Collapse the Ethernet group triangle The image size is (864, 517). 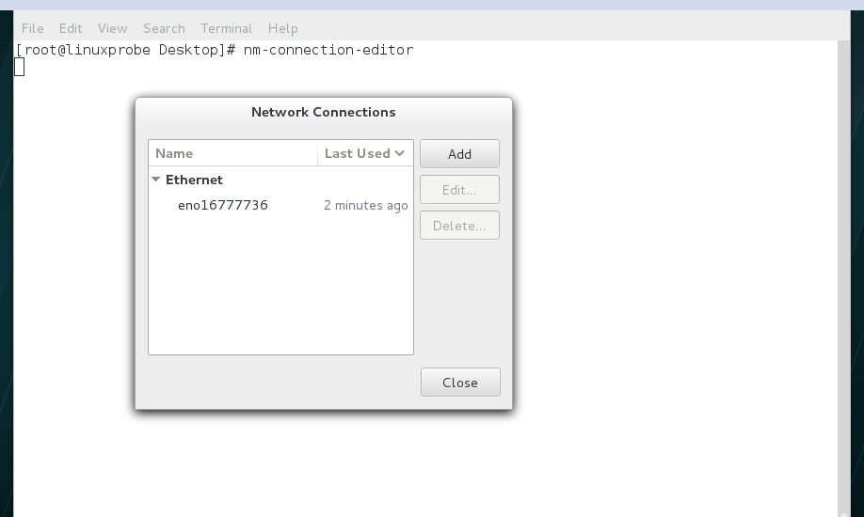pyautogui.click(x=156, y=180)
